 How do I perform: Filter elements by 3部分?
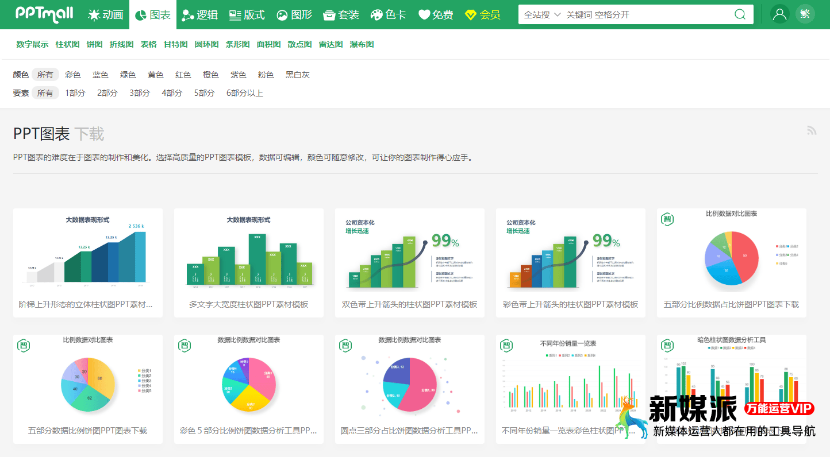(140, 93)
